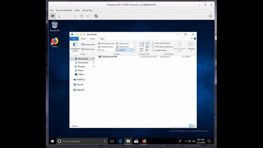Viewport: 263px width, 148px height.
Task: Open the Recycle Bin desktop icon
Action: click(55, 26)
